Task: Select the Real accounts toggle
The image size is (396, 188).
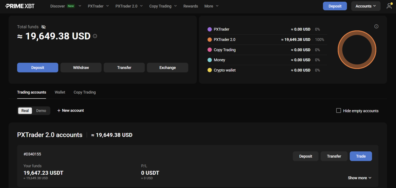Action: pos(25,111)
